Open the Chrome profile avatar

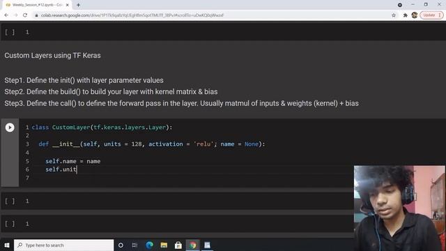[415, 15]
